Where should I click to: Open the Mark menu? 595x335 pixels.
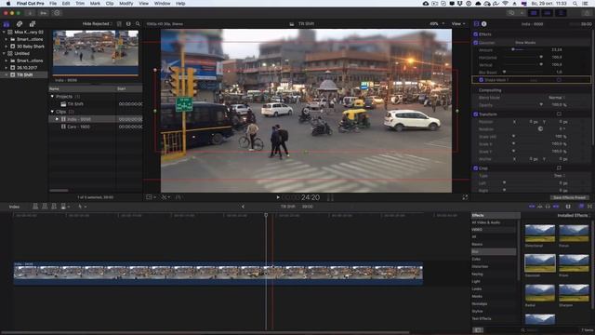point(95,4)
